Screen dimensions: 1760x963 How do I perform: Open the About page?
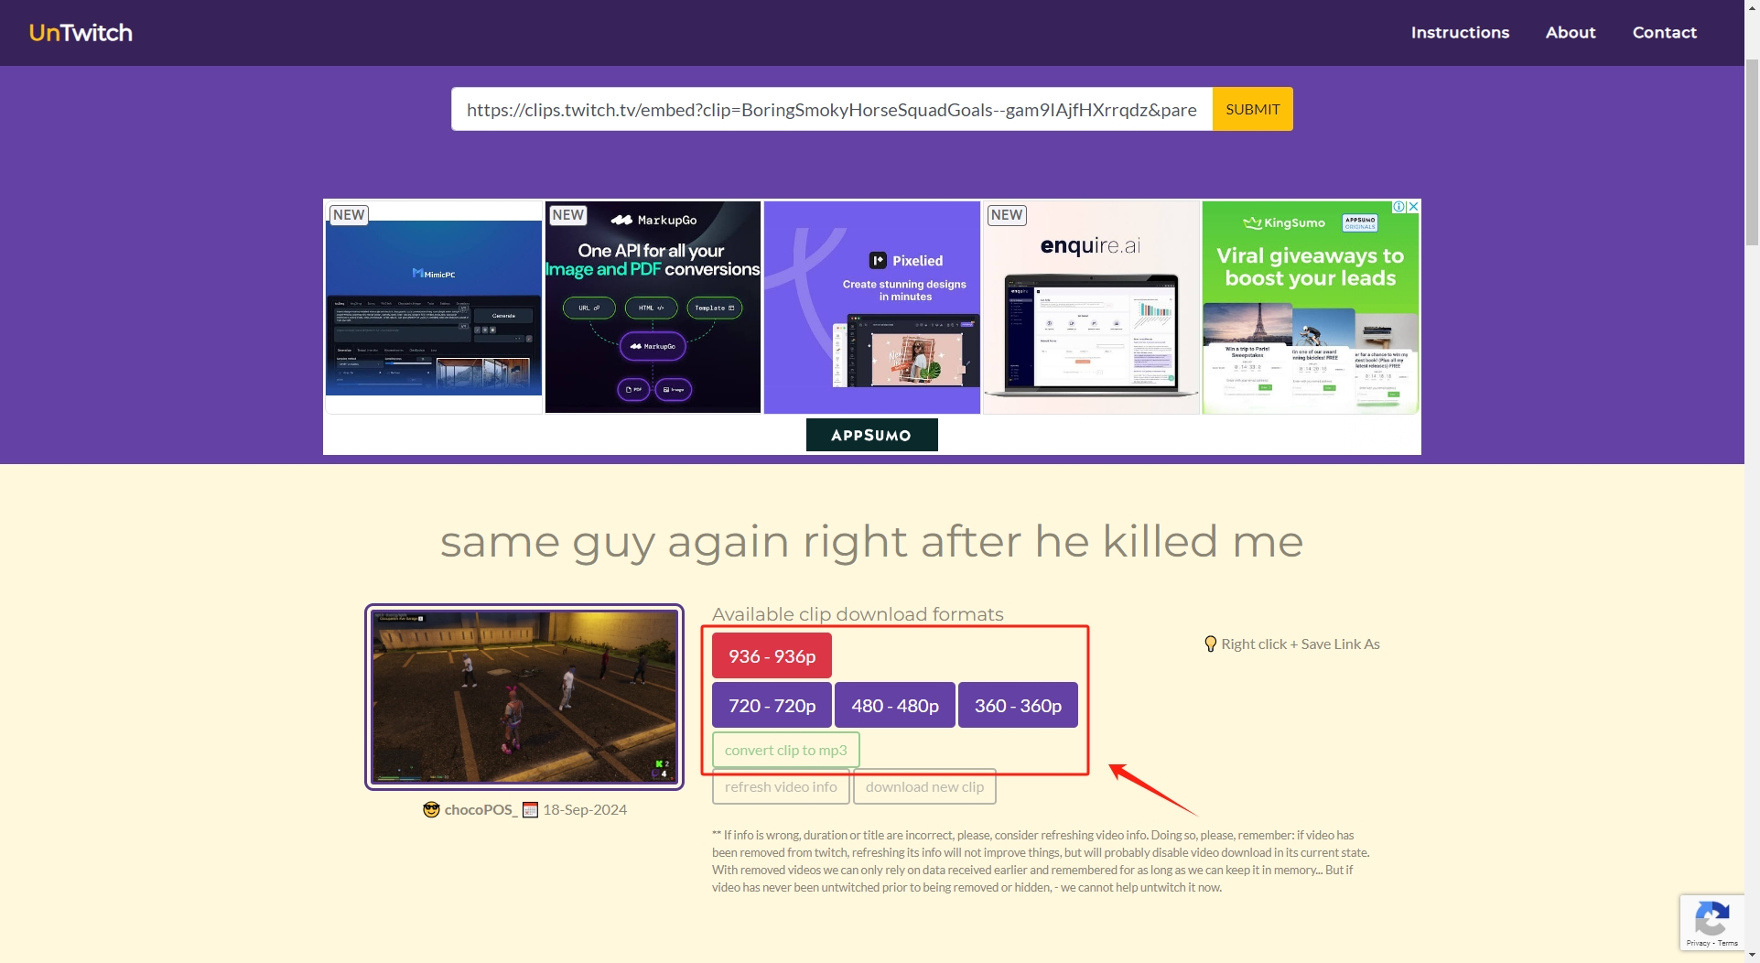coord(1571,32)
